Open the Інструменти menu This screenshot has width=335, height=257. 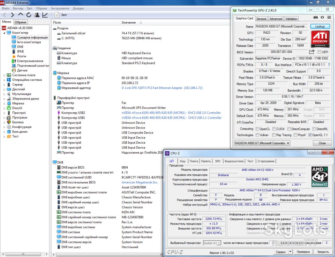(x=60, y=8)
